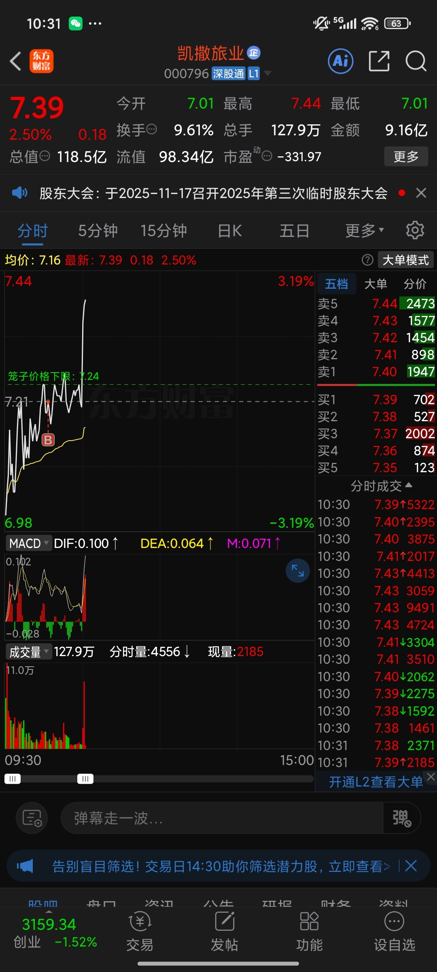Tap the 10:31 7.39 2185 trade row
Image resolution: width=437 pixels, height=972 pixels.
376,762
